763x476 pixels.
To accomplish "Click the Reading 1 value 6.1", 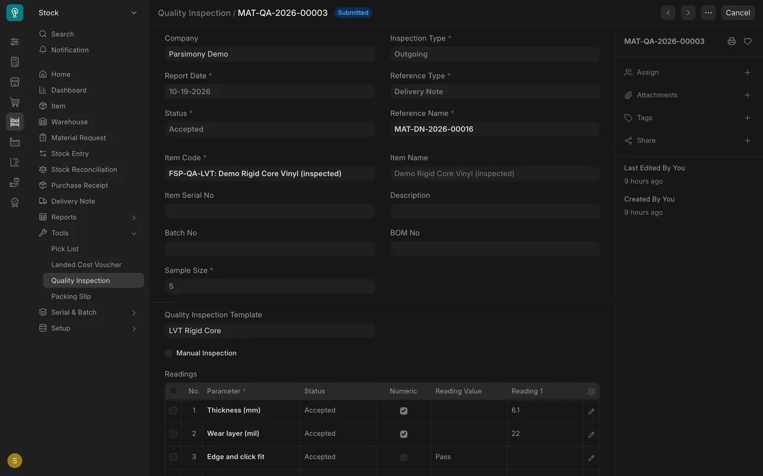I will coord(516,411).
